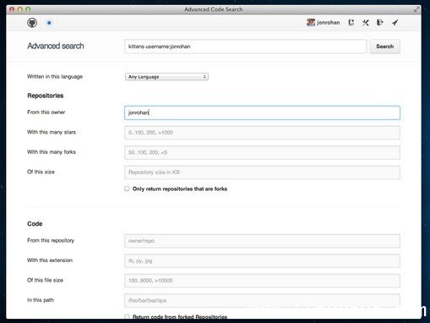Click the Code section heading
The image size is (430, 323).
click(x=35, y=224)
